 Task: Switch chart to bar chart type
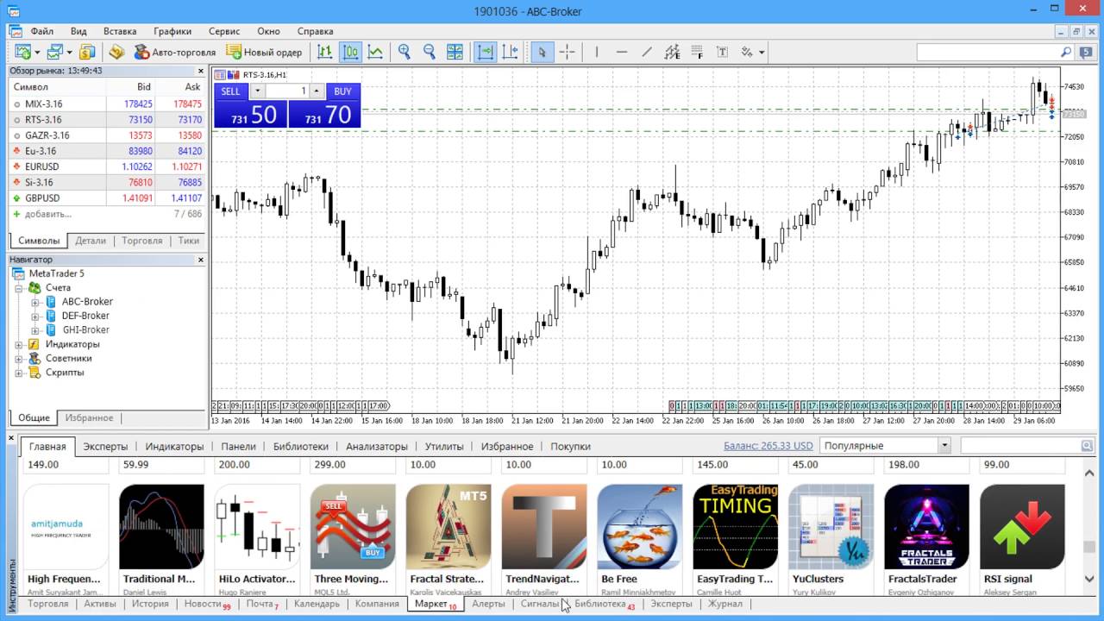325,52
